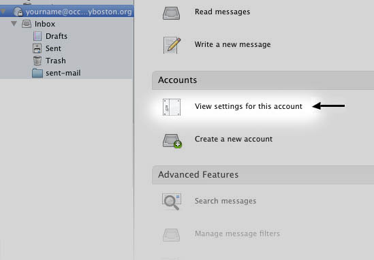The image size is (374, 260).
Task: Click the Advanced Features section header
Action: coord(263,175)
